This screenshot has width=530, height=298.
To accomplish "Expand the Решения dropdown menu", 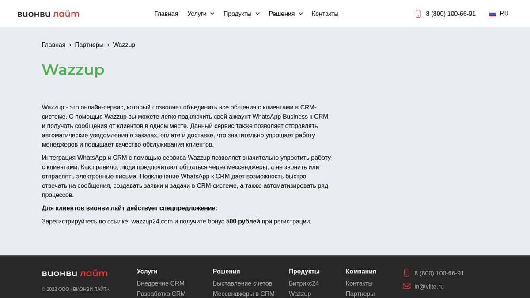I will click(x=285, y=14).
